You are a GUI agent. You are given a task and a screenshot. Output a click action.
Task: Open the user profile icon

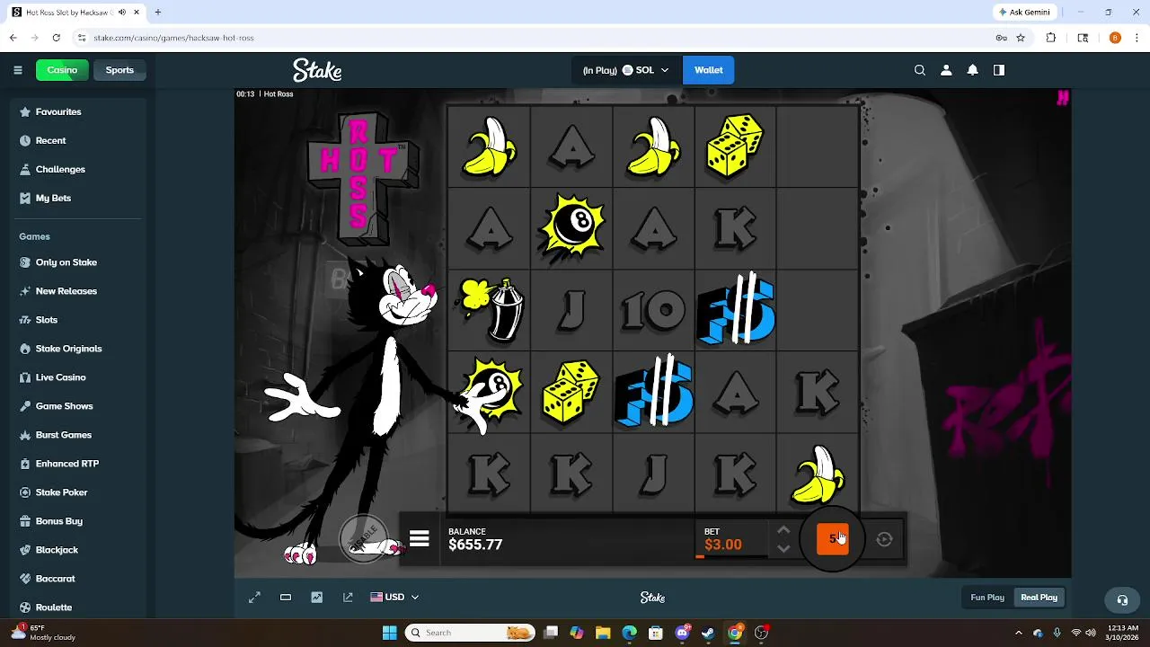pos(946,70)
